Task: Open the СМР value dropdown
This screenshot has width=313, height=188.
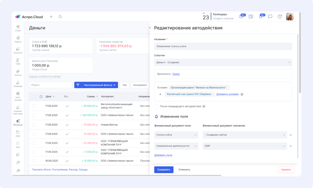Action: [x=245, y=146]
